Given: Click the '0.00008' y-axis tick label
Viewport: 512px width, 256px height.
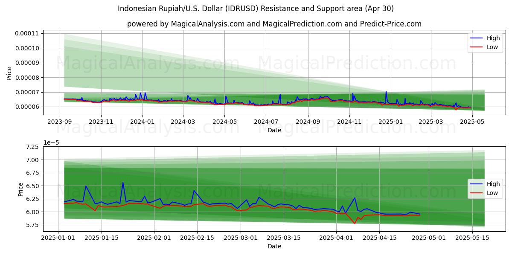Looking at the screenshot, I should tap(27, 78).
